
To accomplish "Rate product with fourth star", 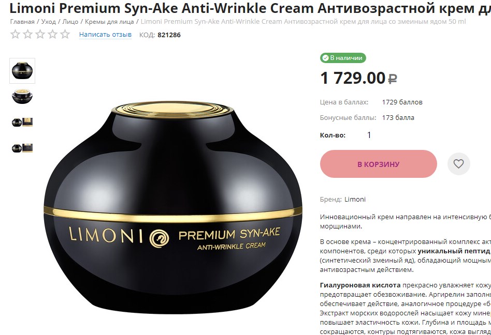I will click(53, 34).
